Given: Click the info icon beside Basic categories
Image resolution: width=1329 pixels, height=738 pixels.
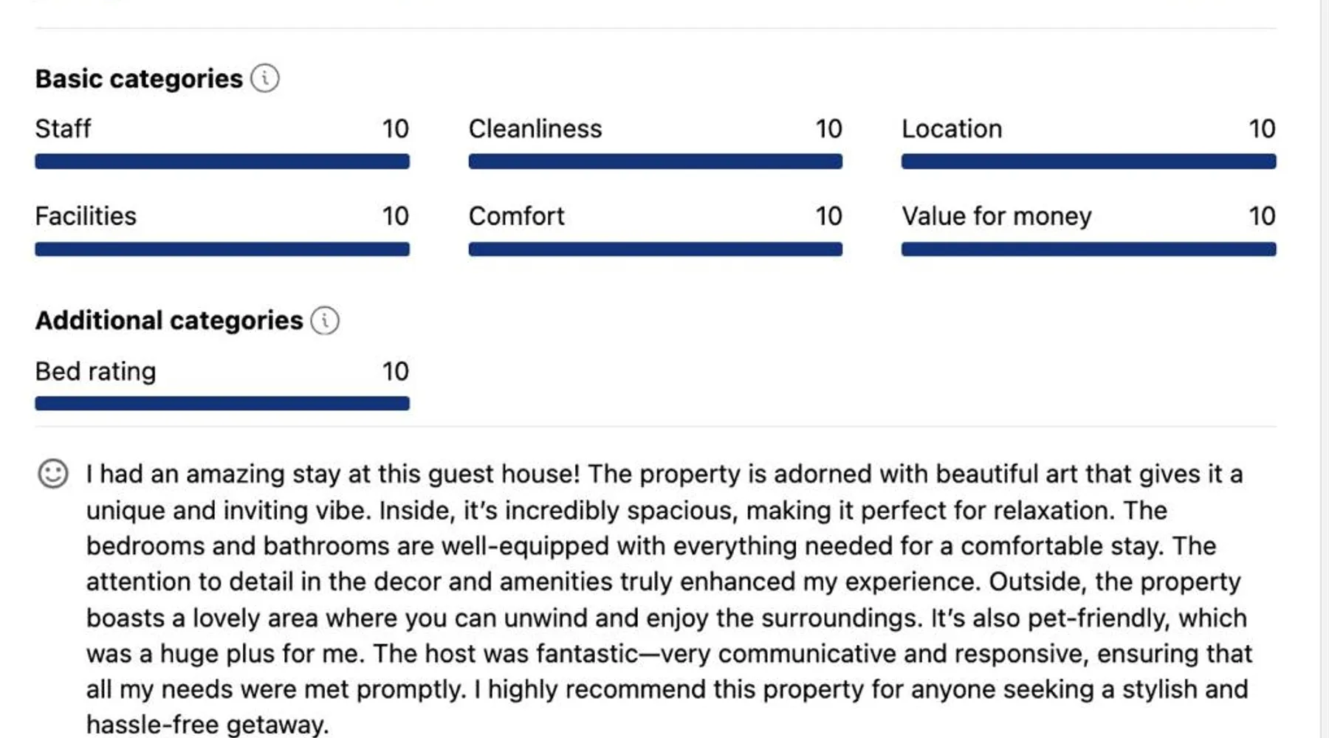Looking at the screenshot, I should (265, 78).
